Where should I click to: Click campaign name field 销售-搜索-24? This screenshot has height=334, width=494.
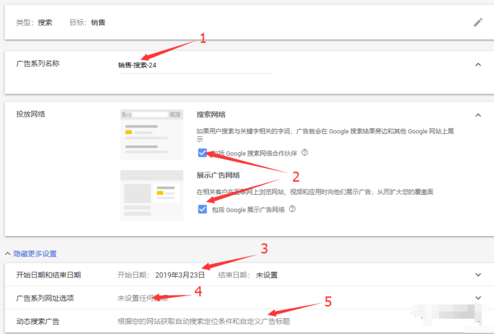195,66
